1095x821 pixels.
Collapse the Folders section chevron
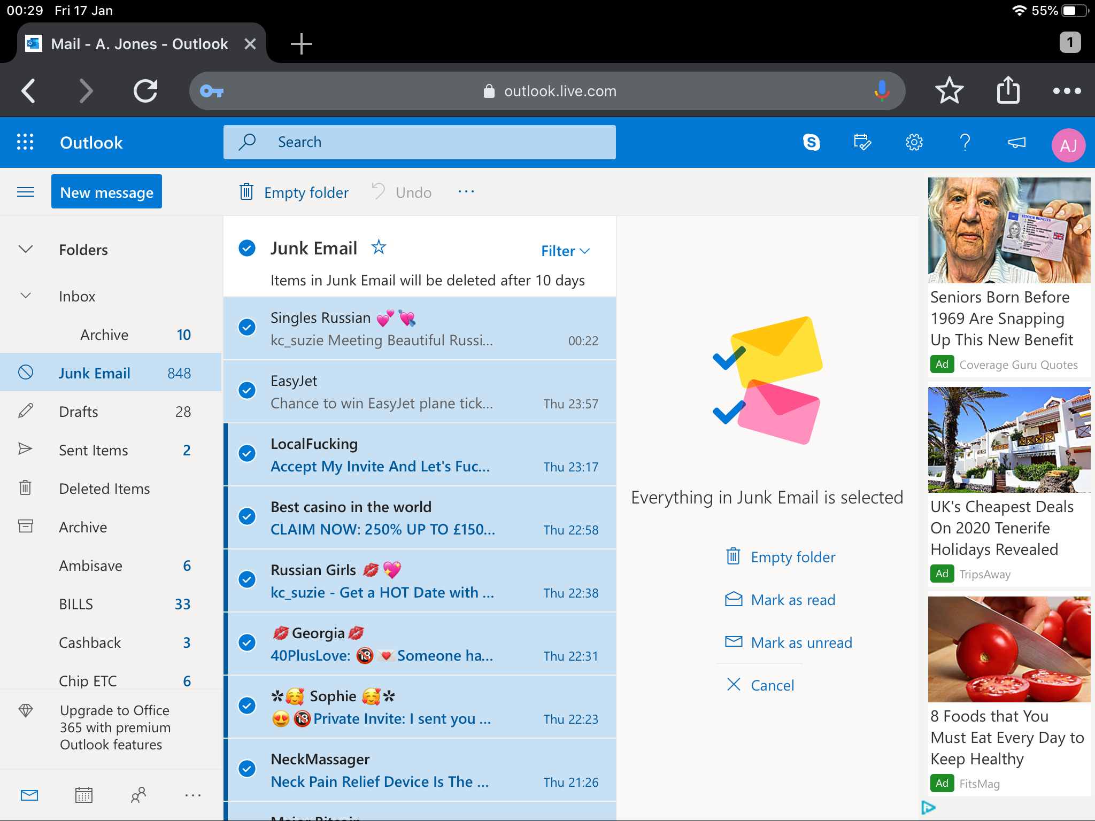[26, 249]
